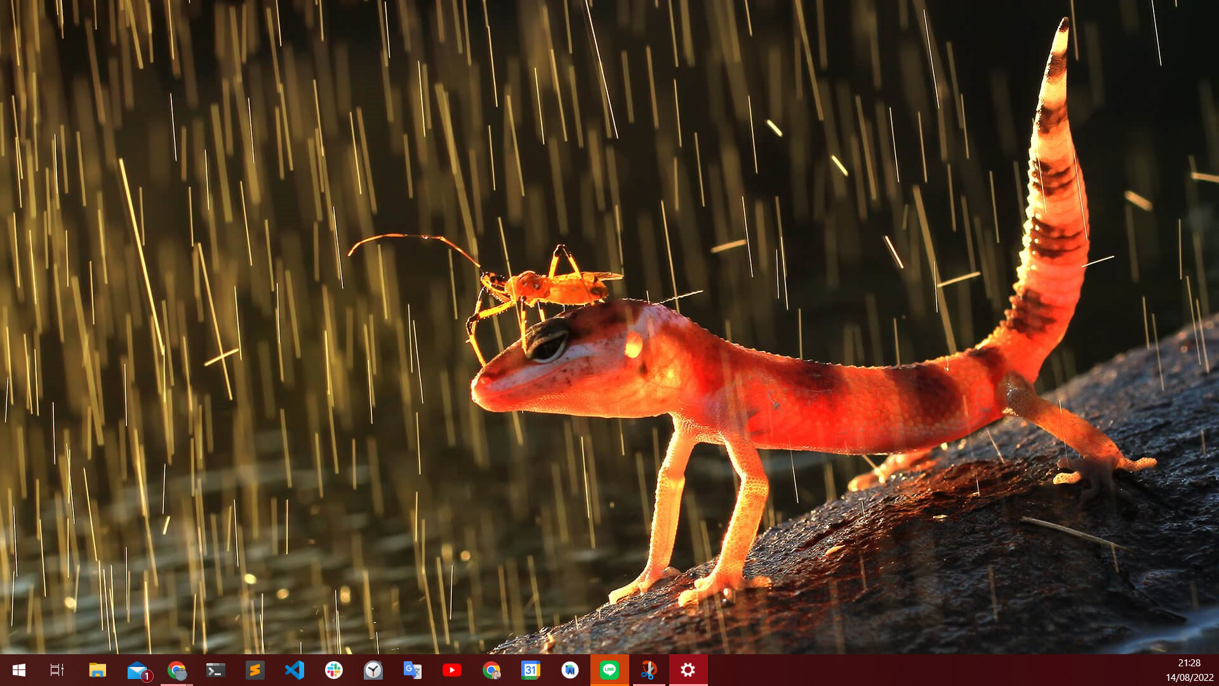Screen dimensions: 1219x686
Task: Open Task View from taskbar
Action: click(x=57, y=670)
